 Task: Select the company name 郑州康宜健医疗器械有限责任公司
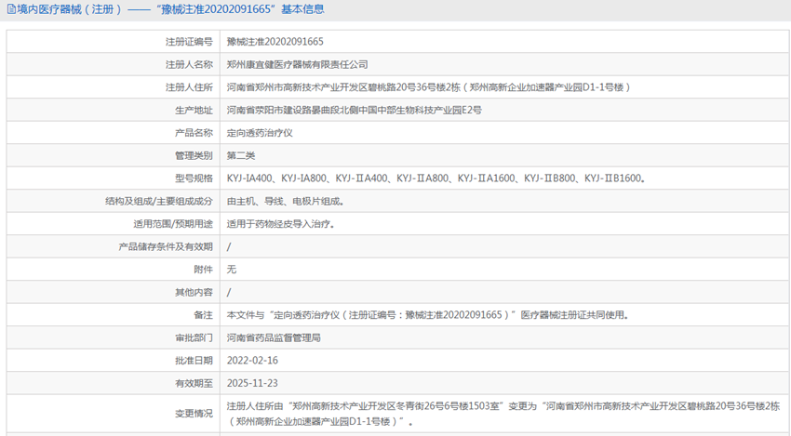[297, 64]
